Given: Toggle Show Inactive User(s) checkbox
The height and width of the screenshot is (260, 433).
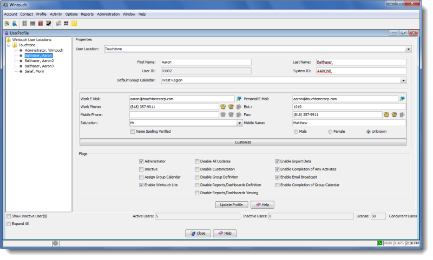Looking at the screenshot, I should point(9,217).
